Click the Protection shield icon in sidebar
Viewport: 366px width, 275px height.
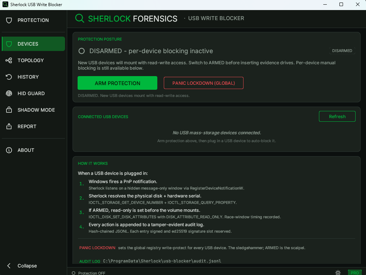(x=9, y=20)
